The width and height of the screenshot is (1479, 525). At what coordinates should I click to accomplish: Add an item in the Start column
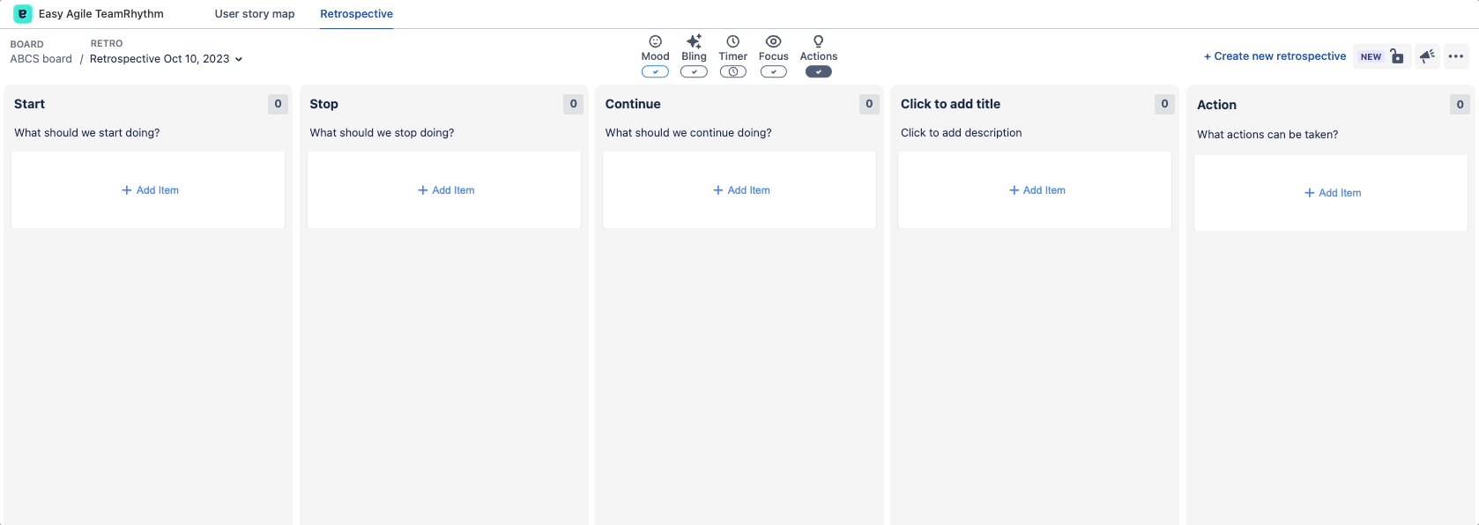[x=150, y=190]
